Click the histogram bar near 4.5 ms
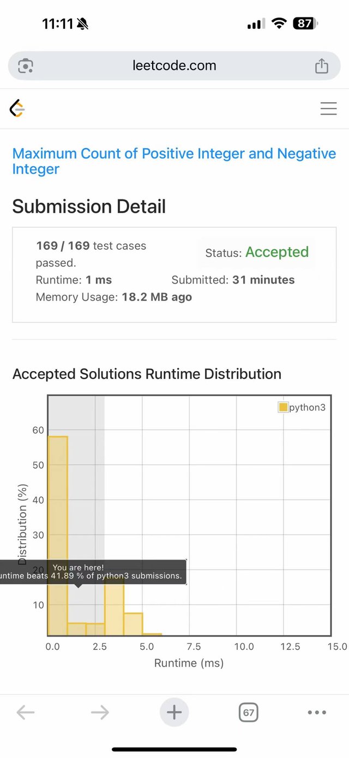The image size is (349, 758). 133,624
